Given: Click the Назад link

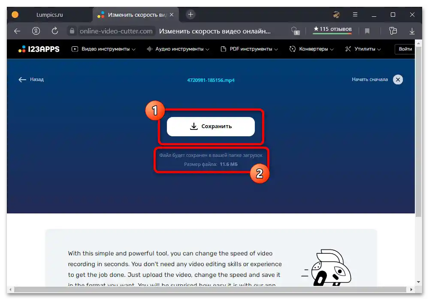Looking at the screenshot, I should [36, 80].
